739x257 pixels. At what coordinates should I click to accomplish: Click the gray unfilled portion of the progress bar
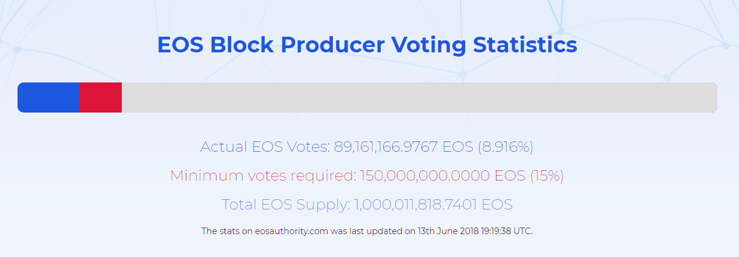point(419,98)
